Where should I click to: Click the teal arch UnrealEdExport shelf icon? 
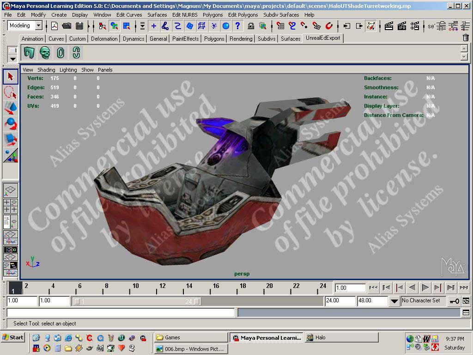[29, 53]
